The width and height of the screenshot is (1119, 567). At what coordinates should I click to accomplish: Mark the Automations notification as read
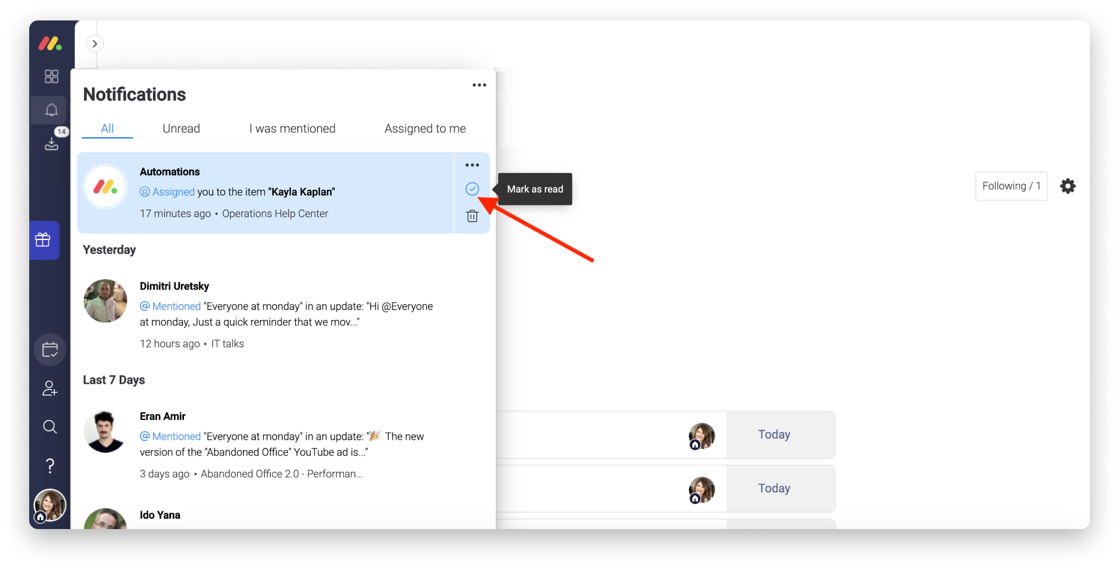472,189
